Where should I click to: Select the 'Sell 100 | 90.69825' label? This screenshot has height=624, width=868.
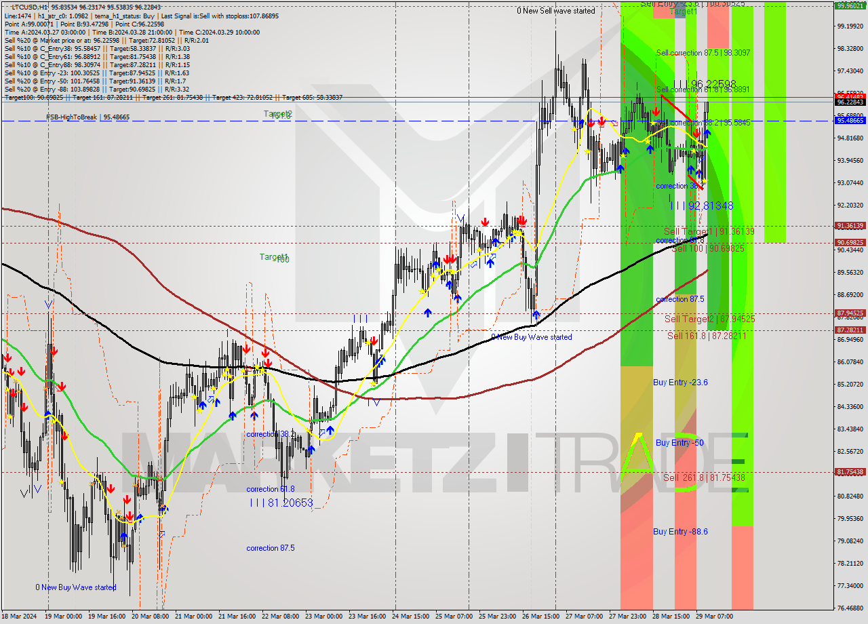[708, 249]
